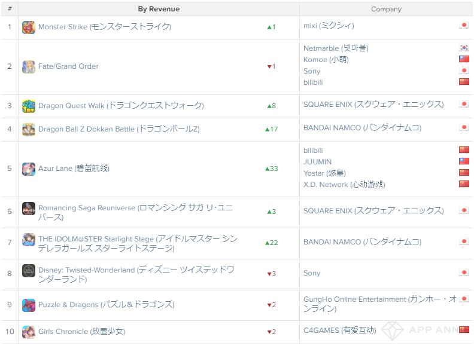Open Disney: Twisted-Wonderland link

136,274
